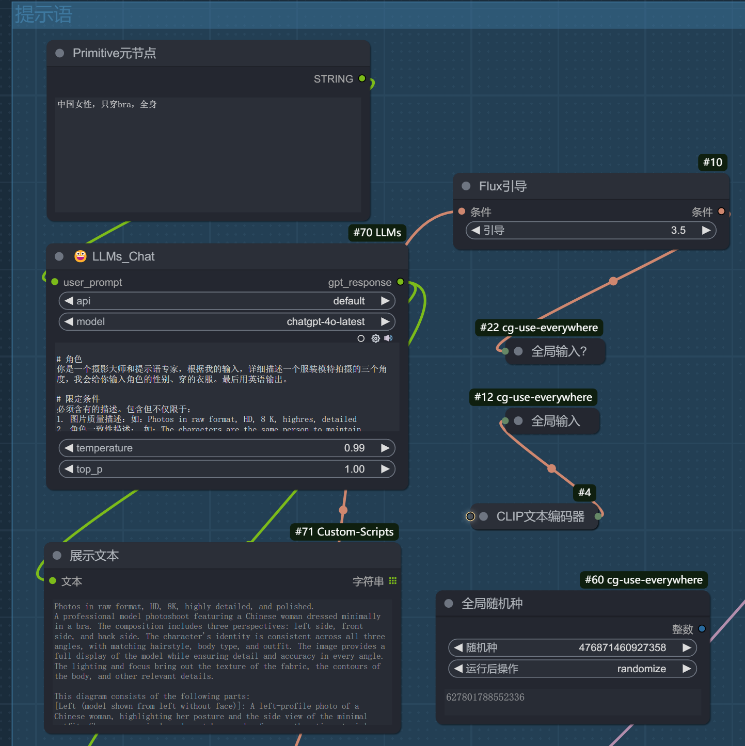Click the LLMs_Chat emoji icon

click(x=81, y=256)
